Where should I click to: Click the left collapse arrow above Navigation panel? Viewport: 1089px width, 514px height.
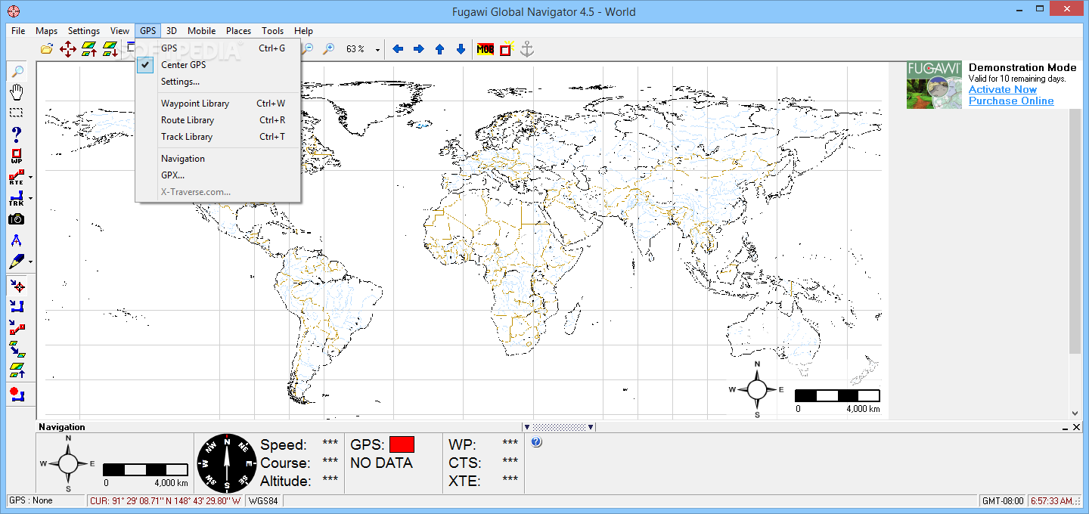point(527,427)
